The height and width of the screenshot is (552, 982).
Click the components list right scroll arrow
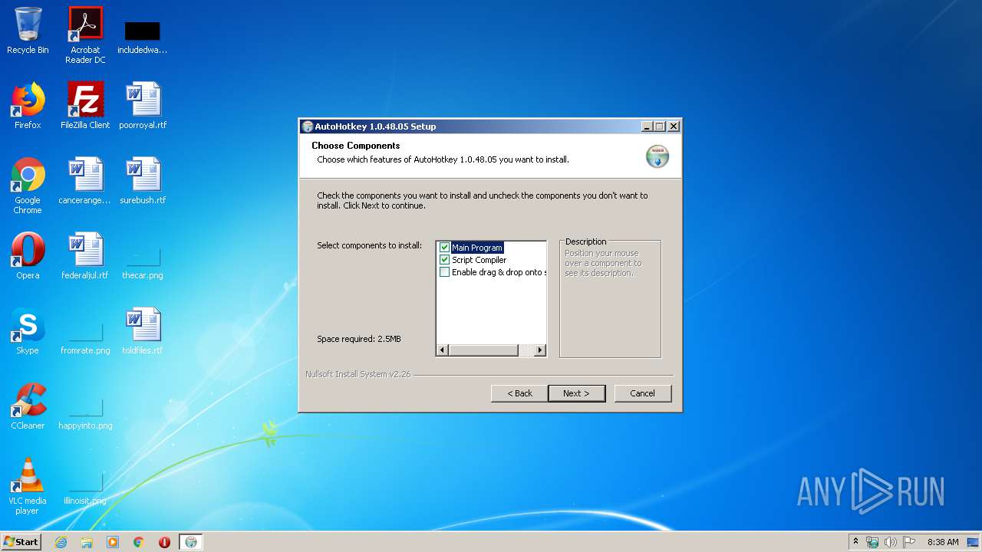click(x=540, y=350)
